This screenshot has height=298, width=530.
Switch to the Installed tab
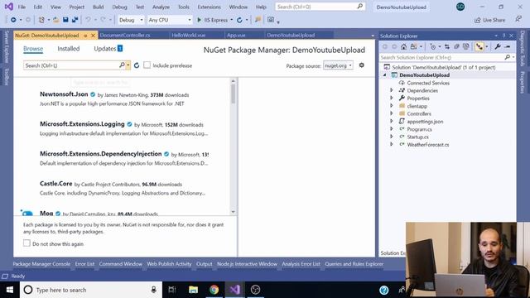[x=68, y=49]
